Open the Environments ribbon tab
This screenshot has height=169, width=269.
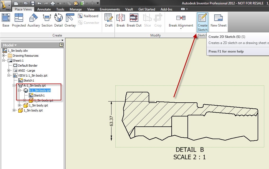(110, 9)
